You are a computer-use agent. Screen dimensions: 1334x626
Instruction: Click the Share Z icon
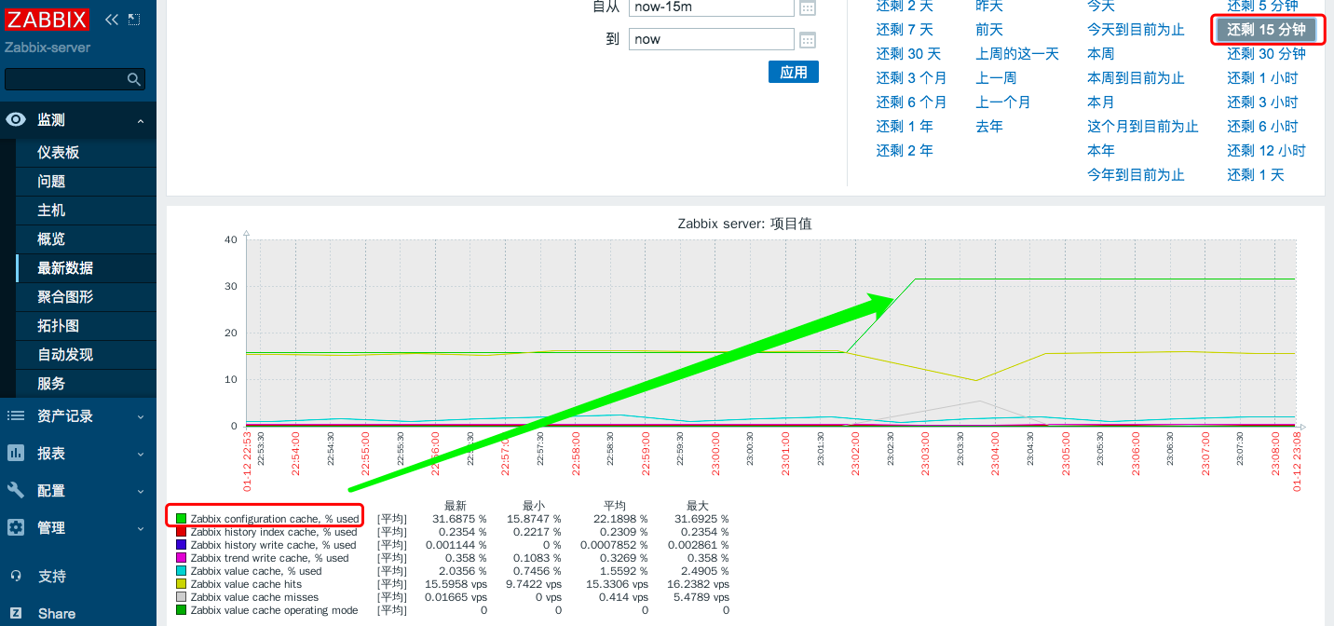[x=16, y=614]
